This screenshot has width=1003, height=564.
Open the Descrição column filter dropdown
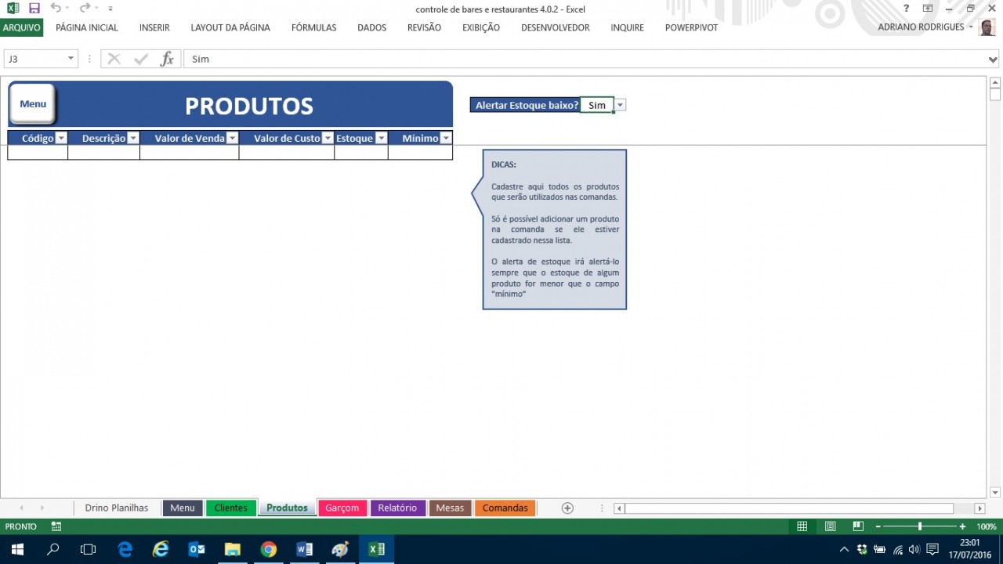133,138
